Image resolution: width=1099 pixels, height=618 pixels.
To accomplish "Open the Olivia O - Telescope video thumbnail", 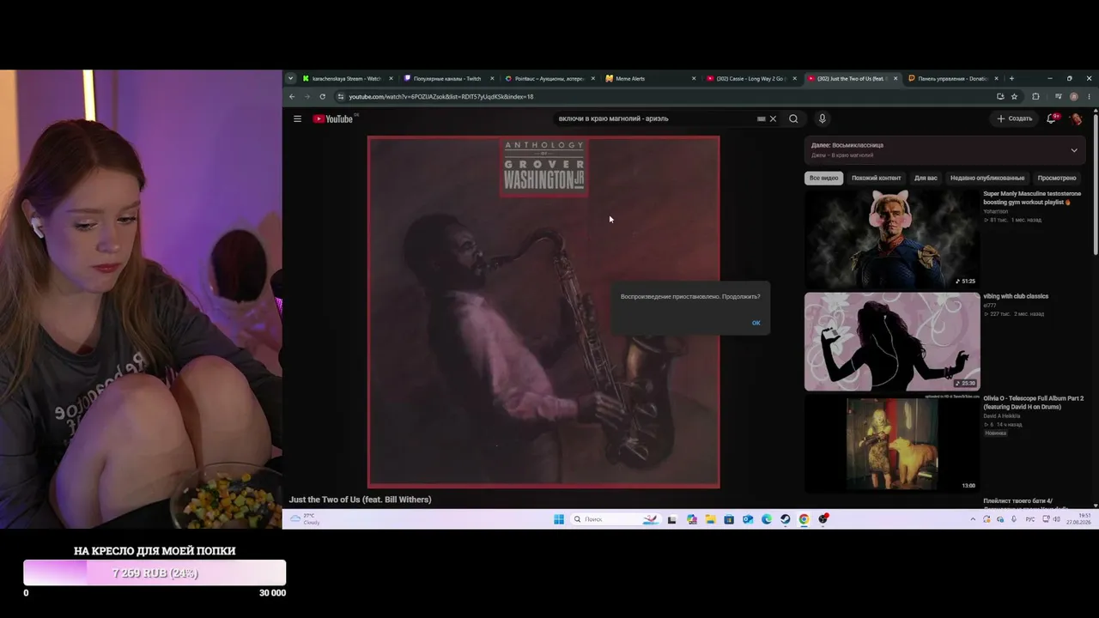I will (892, 444).
